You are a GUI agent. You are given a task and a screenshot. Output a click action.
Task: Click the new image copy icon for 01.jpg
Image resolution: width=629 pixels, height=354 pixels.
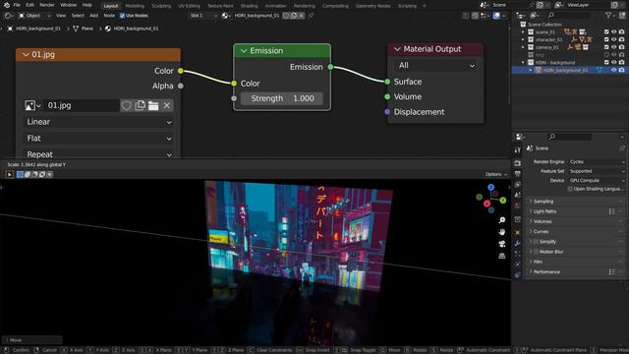coord(140,105)
